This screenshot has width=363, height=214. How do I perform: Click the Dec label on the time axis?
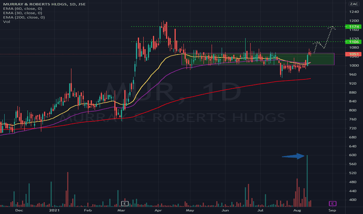[x=19, y=210]
